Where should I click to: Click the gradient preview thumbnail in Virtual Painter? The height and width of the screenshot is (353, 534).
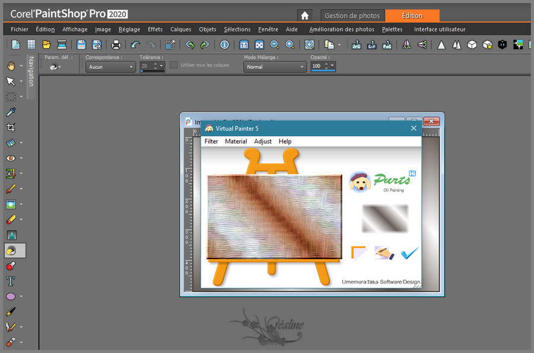point(385,218)
